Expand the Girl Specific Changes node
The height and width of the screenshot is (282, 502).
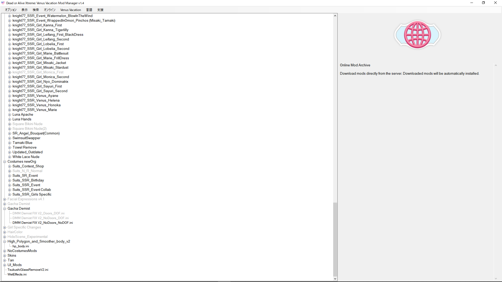(5, 227)
